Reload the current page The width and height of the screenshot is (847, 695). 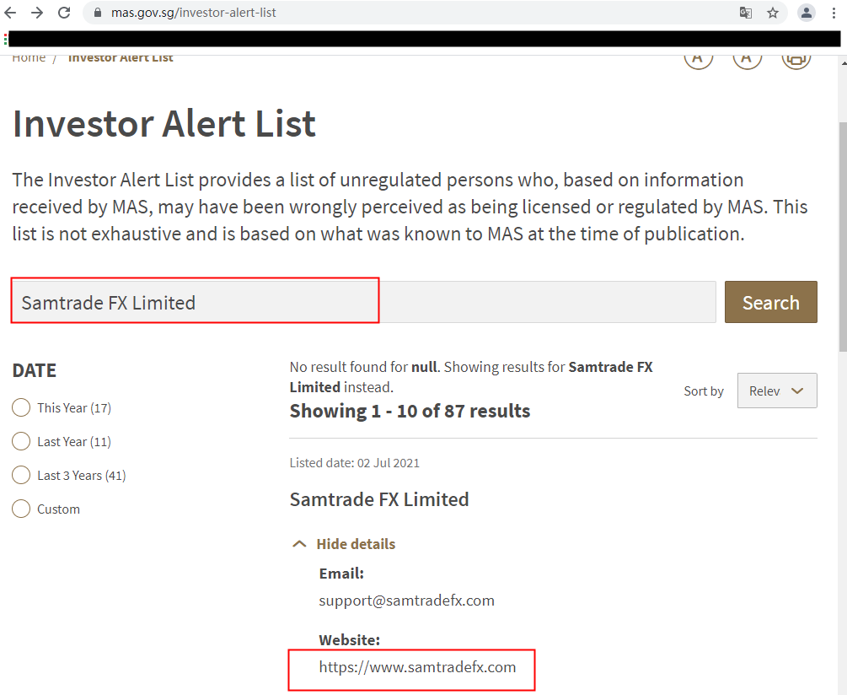click(64, 13)
